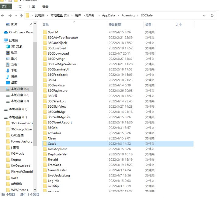Select the 360SoftMgr folder icon
The height and width of the screenshot is (198, 219).
[45, 112]
